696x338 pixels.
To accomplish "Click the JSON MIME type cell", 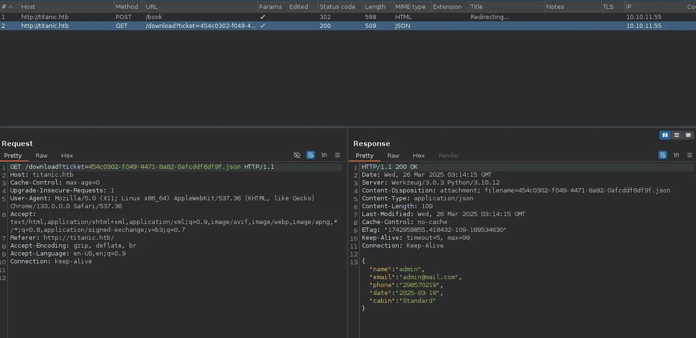I will pyautogui.click(x=402, y=26).
